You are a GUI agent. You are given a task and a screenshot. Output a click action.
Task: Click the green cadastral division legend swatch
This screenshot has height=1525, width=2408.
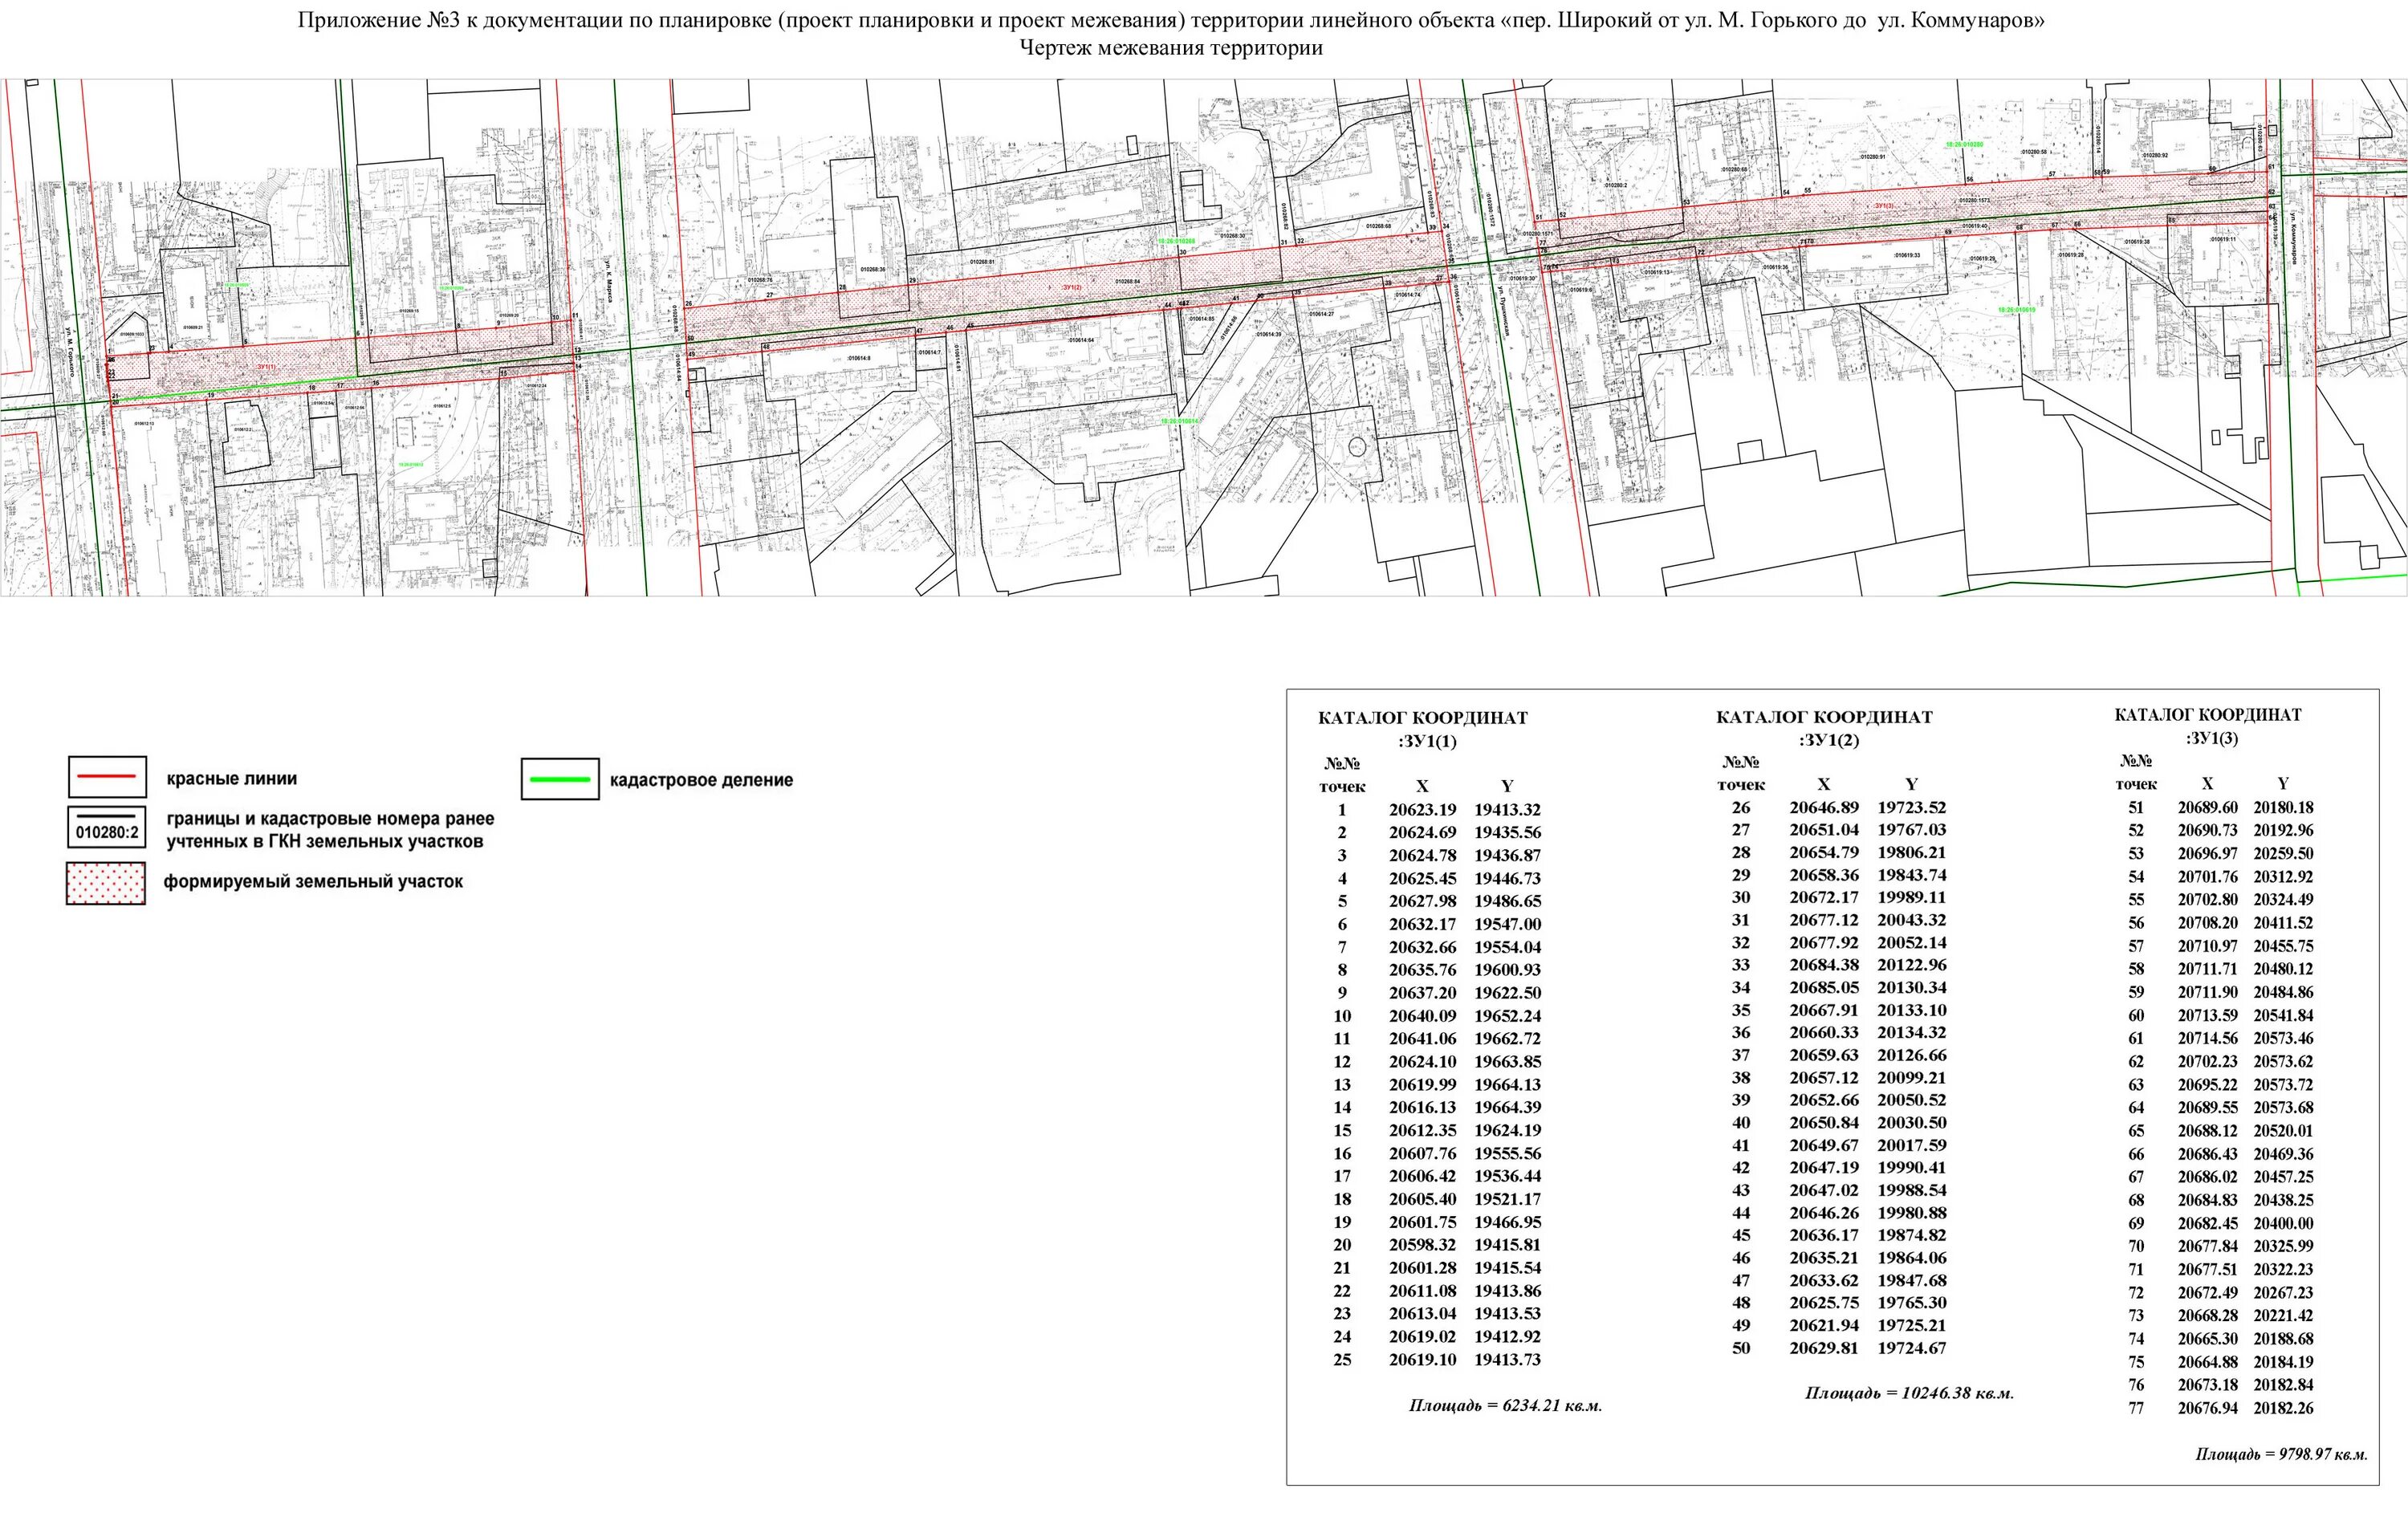click(560, 779)
